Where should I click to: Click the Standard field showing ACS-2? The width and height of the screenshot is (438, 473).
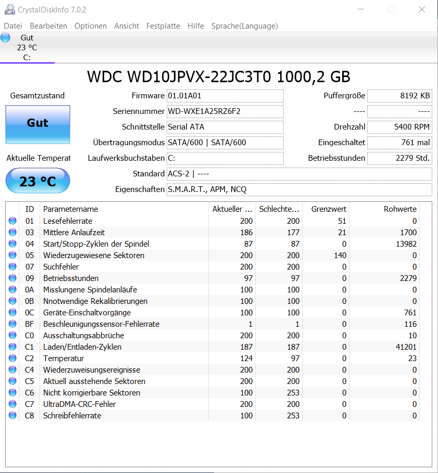299,174
